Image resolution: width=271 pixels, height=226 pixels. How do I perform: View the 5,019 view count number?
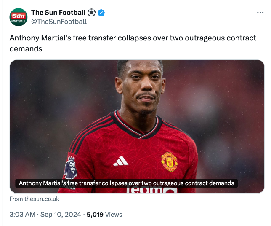click(95, 215)
